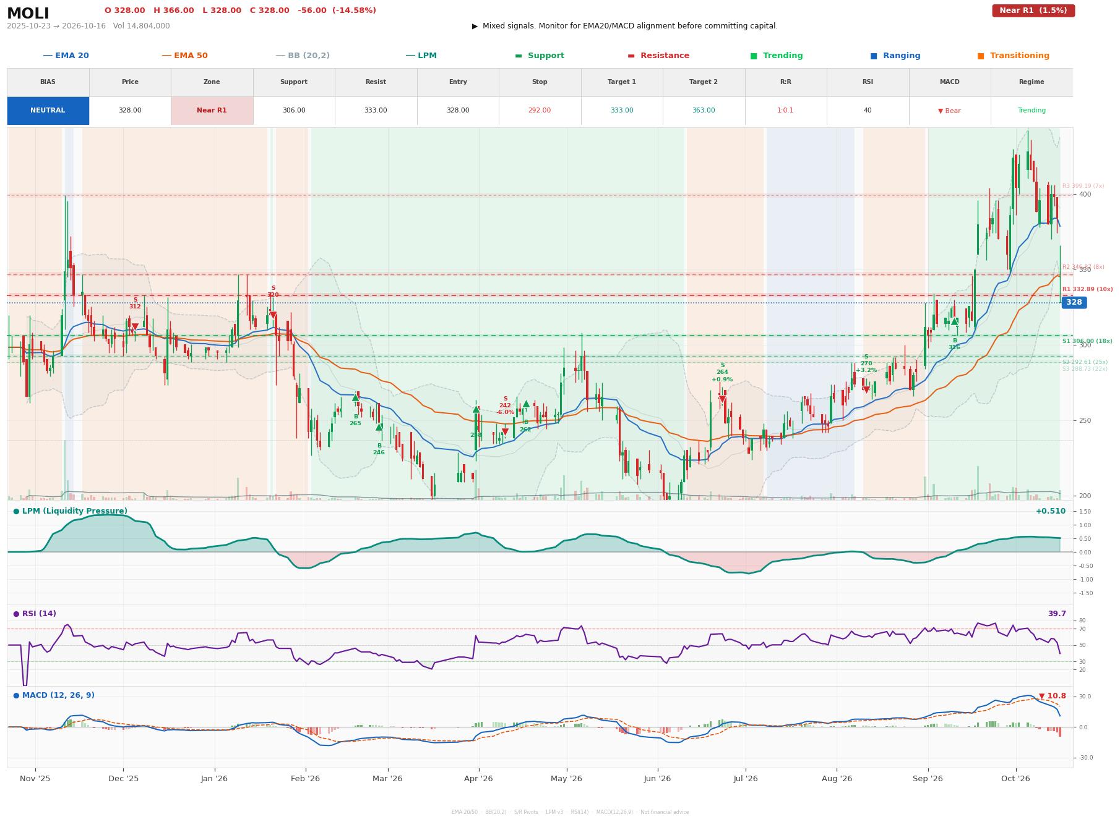Click the sell marker labeled S 320
Viewport: 1120px width, 822px height.
click(x=273, y=315)
